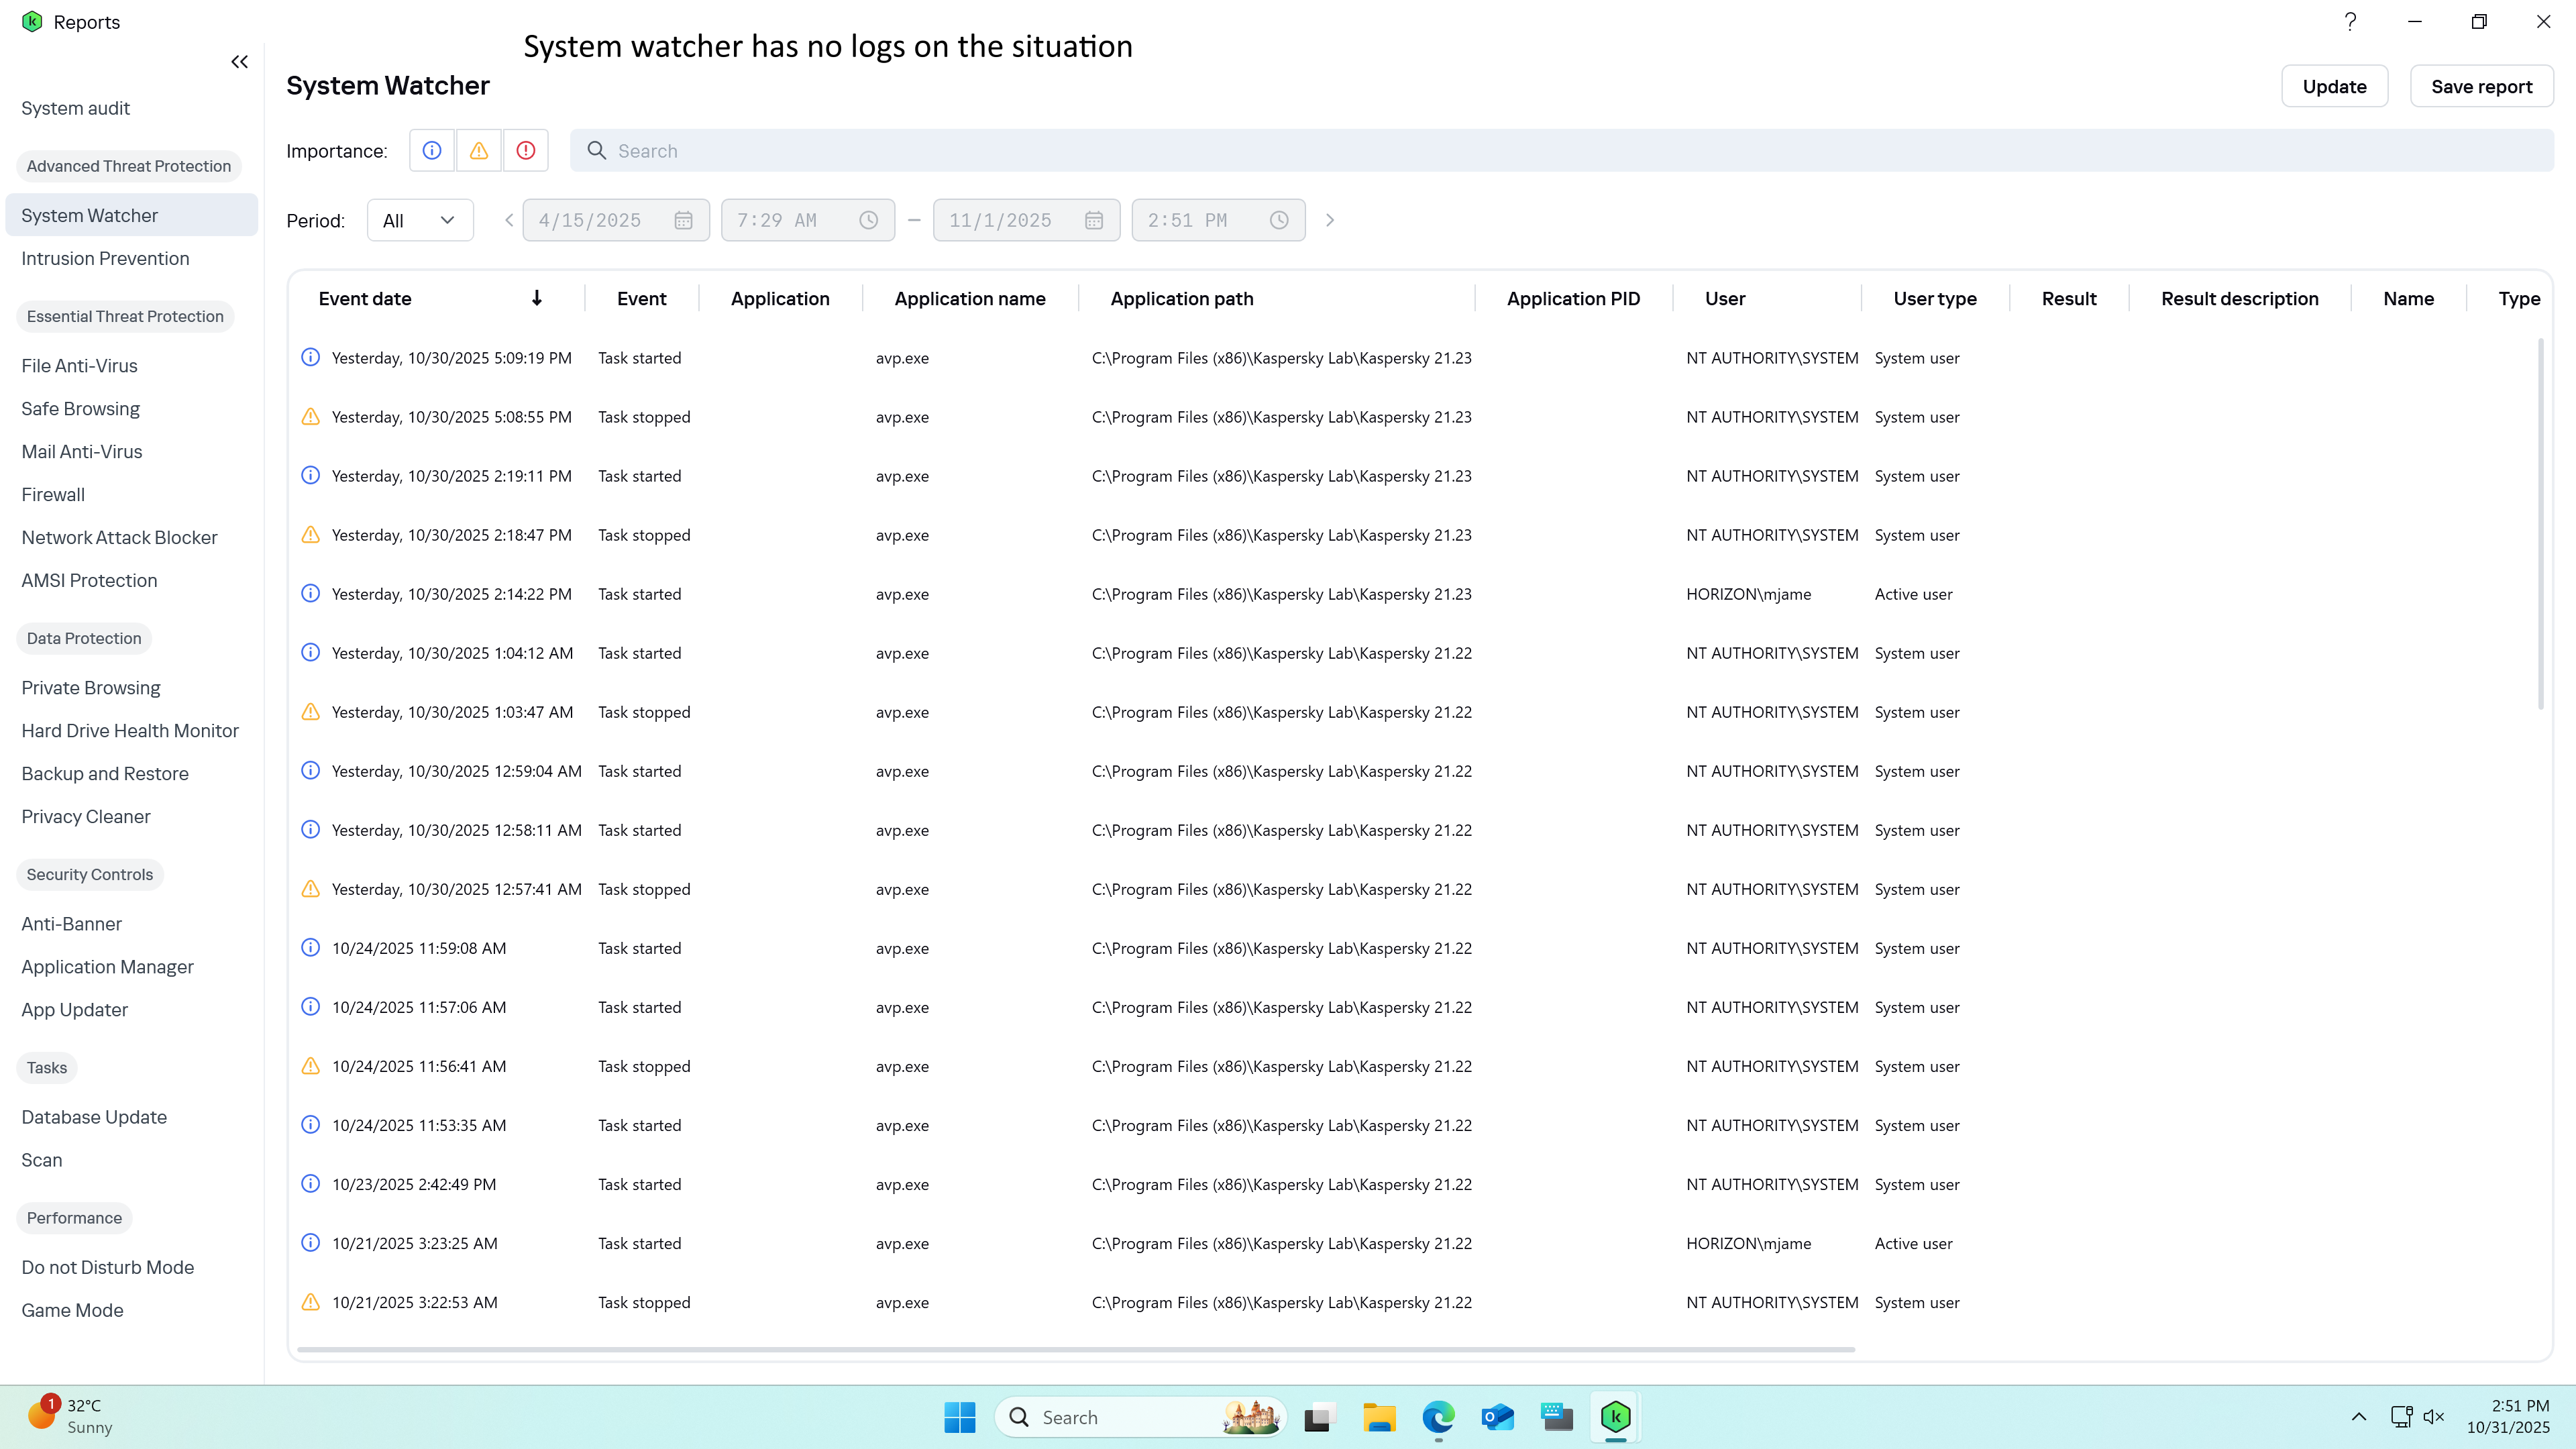Image resolution: width=2576 pixels, height=1449 pixels.
Task: Open Network Attack Blocker report
Action: coord(120,538)
